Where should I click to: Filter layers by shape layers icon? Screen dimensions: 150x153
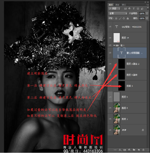click(x=138, y=9)
